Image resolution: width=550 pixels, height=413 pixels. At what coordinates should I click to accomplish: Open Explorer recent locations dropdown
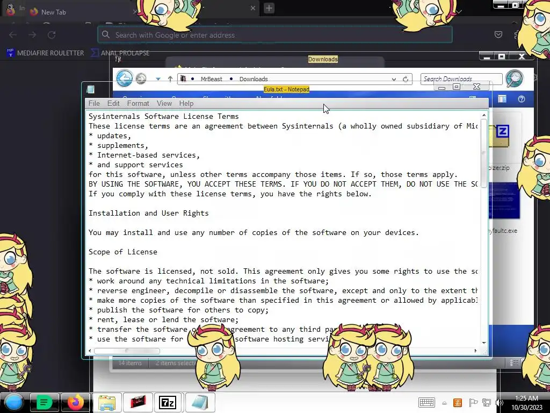158,79
